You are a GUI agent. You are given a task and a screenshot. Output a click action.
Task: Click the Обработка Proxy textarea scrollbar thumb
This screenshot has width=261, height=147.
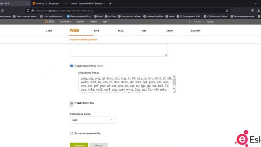coord(174,82)
